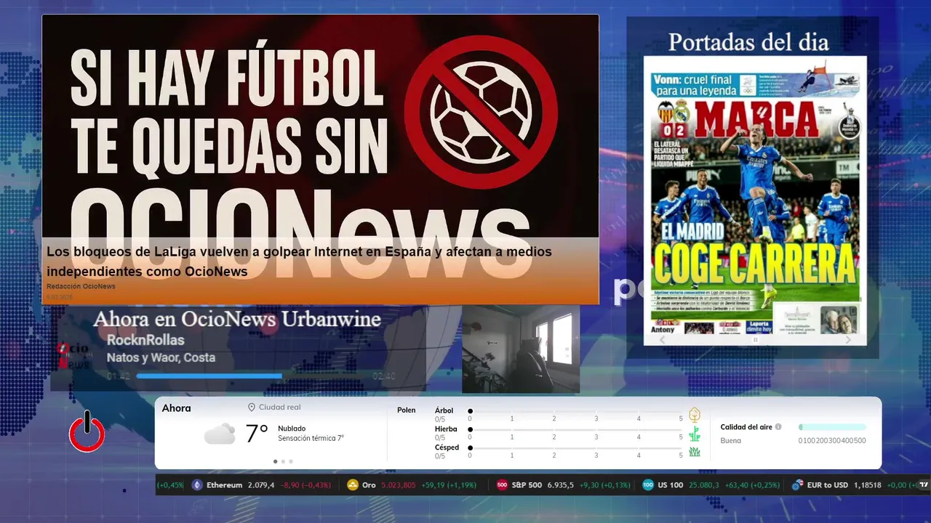Click the Ciudad real location label
Viewport: 931px width, 523px height.
[279, 408]
